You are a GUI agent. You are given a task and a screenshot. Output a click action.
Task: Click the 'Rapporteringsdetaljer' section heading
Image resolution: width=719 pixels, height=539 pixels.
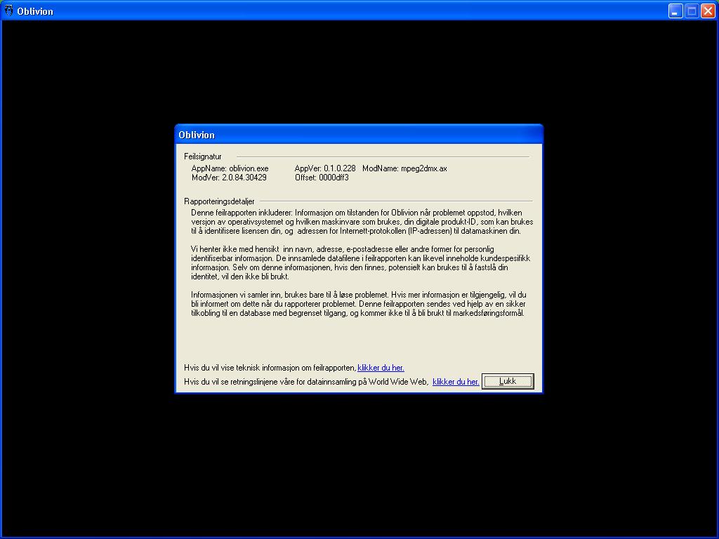(x=219, y=201)
